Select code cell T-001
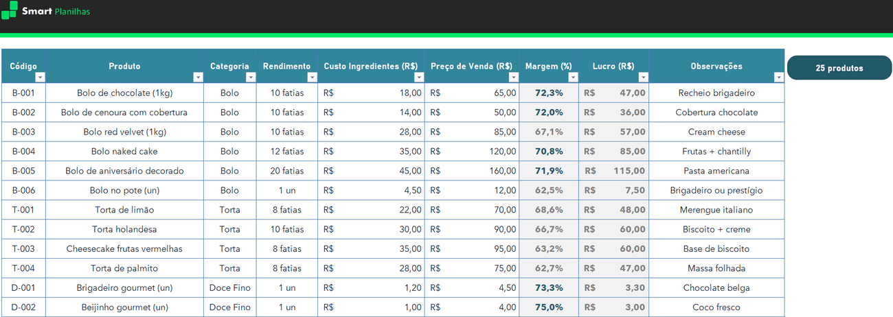The width and height of the screenshot is (893, 317). [23, 210]
